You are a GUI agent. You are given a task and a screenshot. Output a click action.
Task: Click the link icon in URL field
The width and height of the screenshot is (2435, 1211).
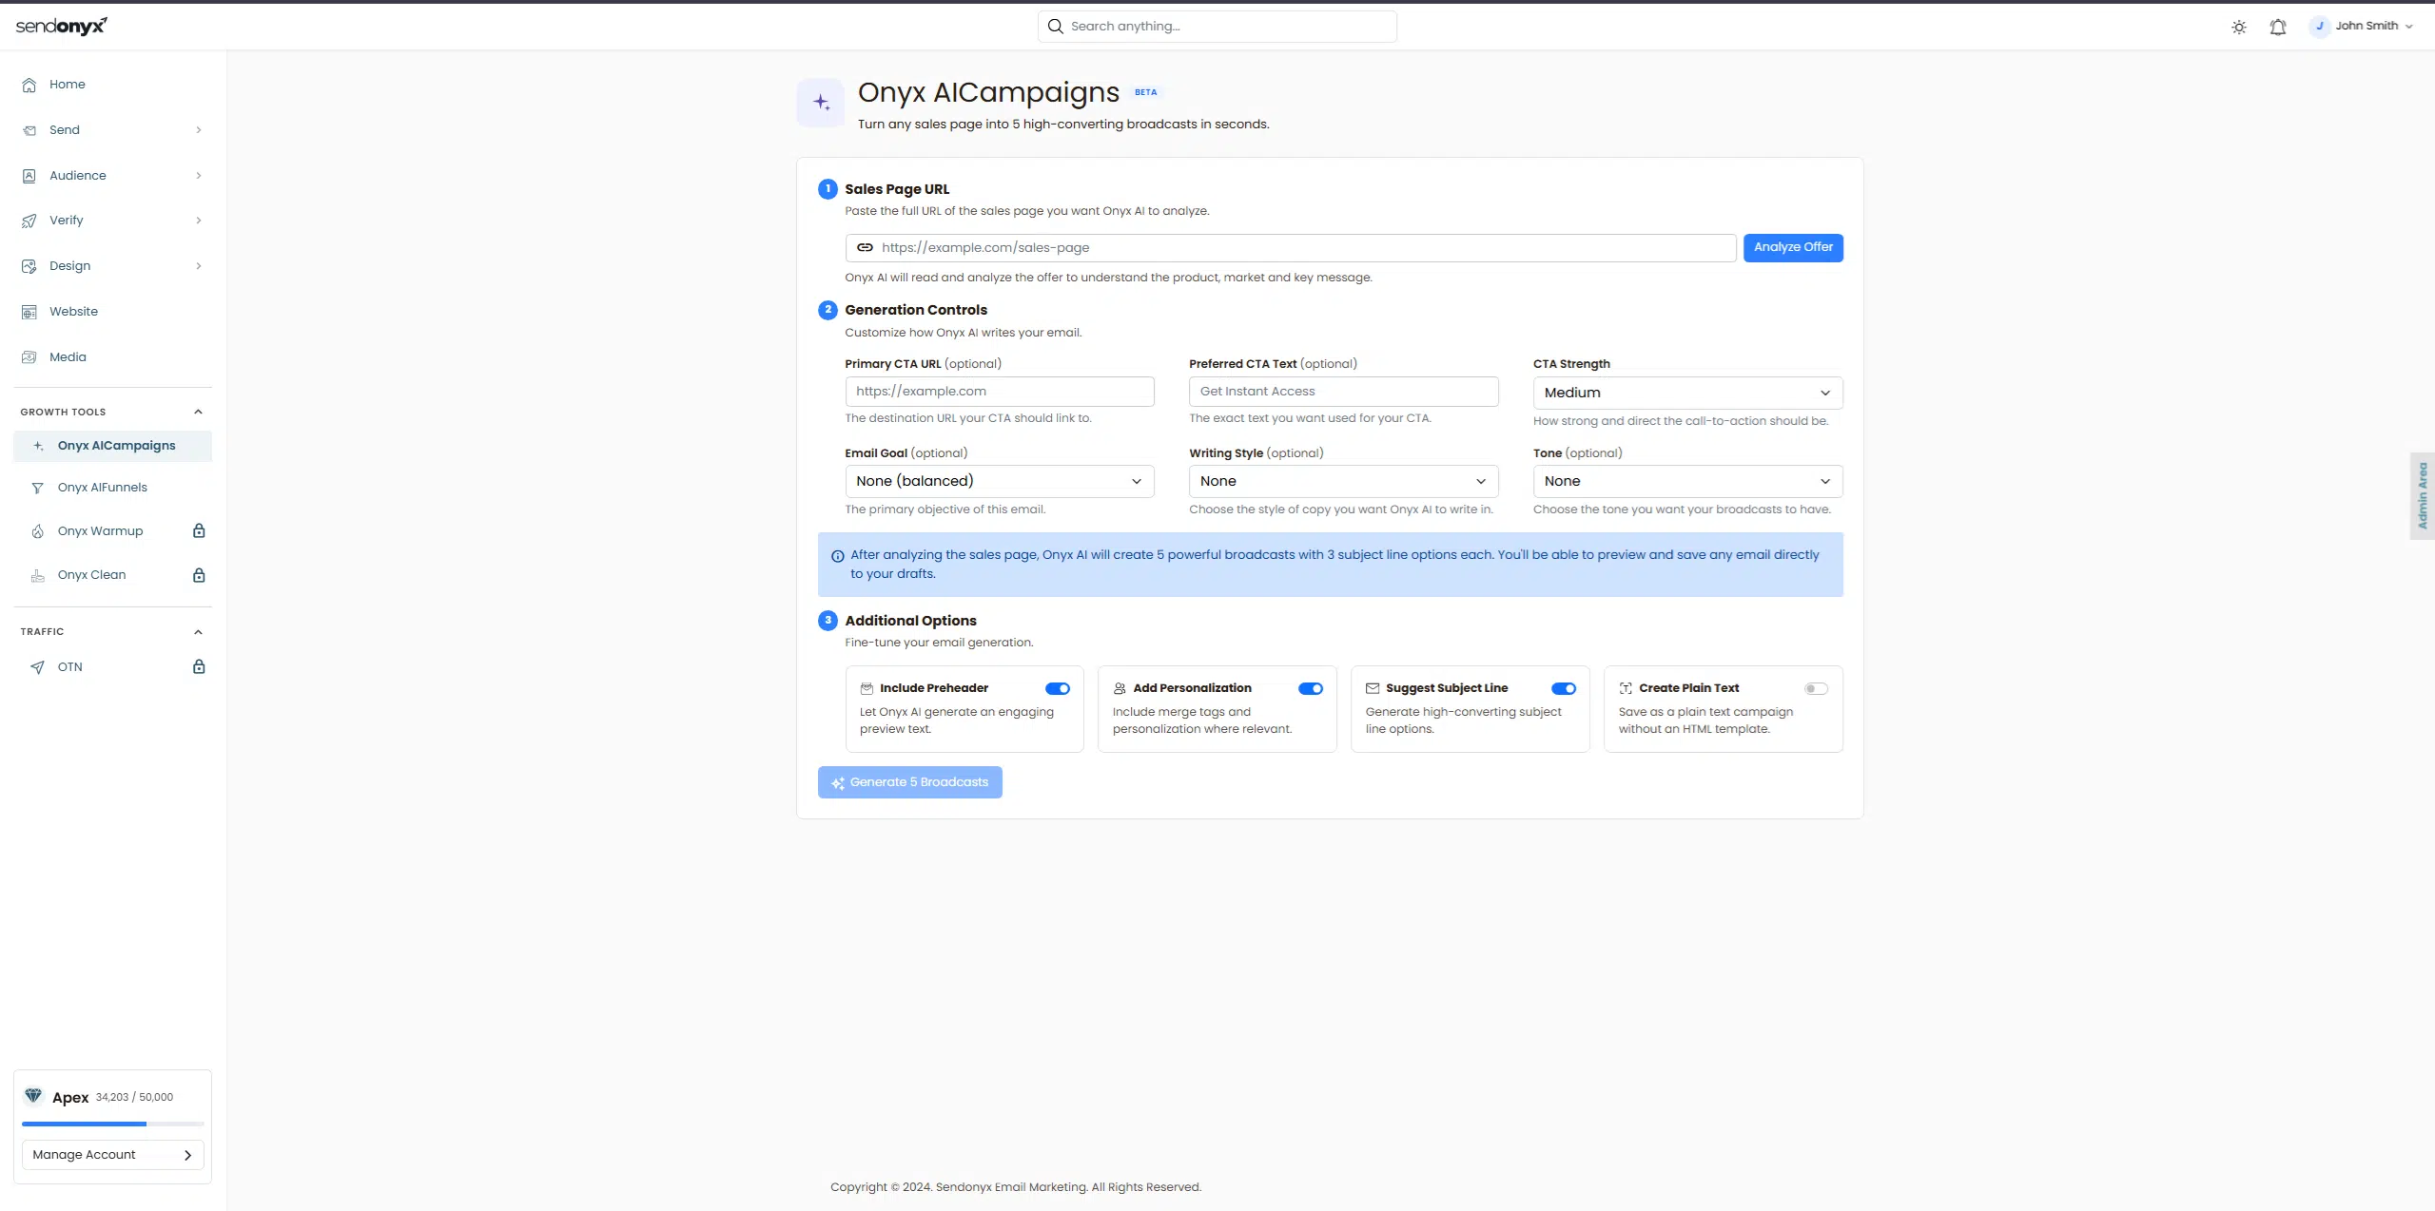[x=865, y=247]
